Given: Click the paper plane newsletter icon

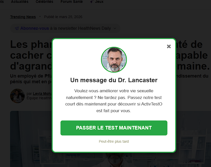Looking at the screenshot, I should coord(17,28).
